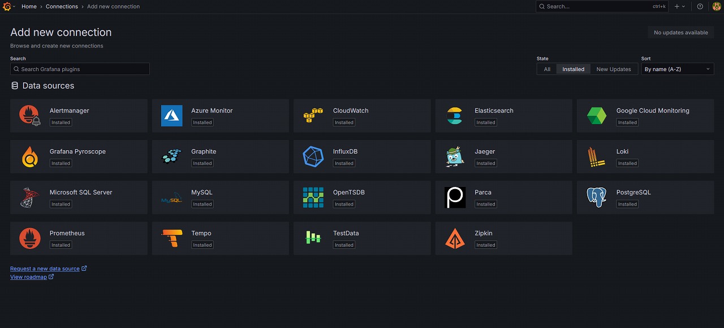This screenshot has width=724, height=328.
Task: Click the MySQL logo icon
Action: pyautogui.click(x=171, y=198)
